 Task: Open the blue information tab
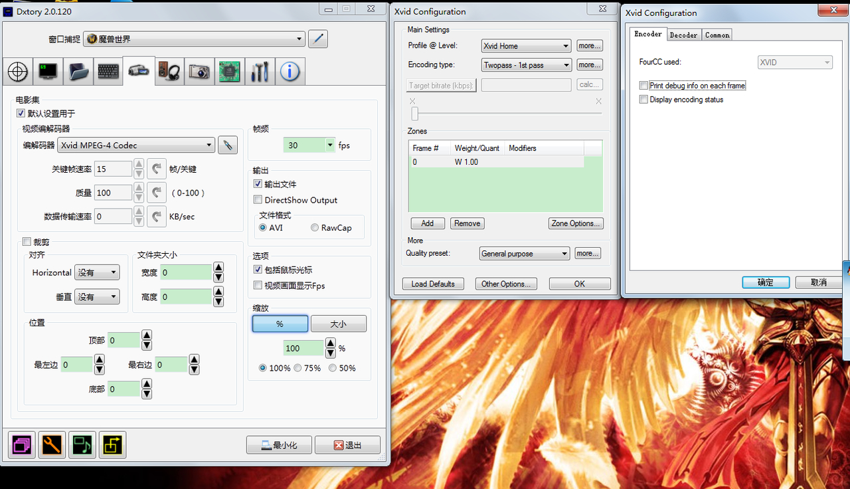[290, 72]
